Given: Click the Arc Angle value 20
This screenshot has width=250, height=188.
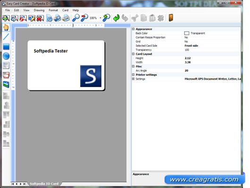Looking at the screenshot, I should tap(186, 71).
